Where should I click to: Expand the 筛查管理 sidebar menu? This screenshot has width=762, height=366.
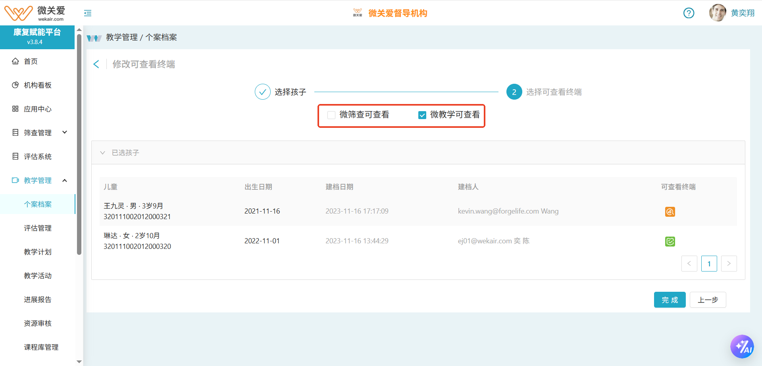coord(38,133)
